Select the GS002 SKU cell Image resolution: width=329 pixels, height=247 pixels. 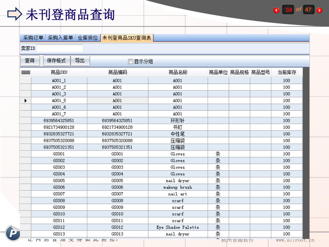59,160
